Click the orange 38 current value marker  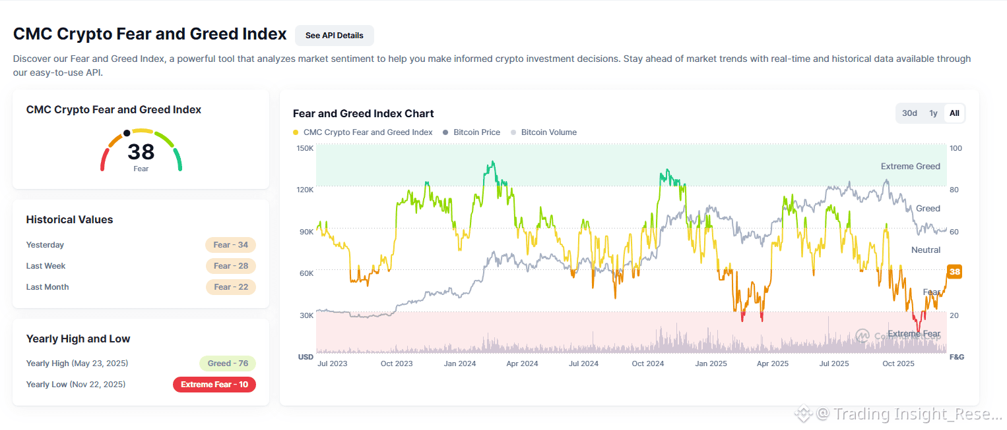click(954, 271)
